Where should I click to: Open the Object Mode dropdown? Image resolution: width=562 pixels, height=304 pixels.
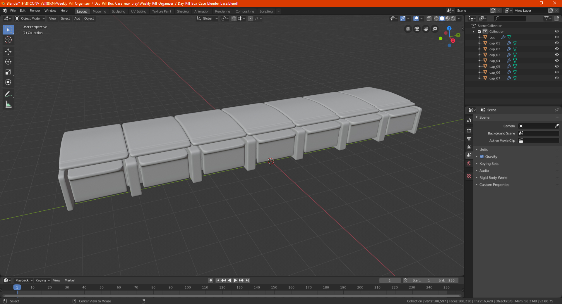point(30,18)
